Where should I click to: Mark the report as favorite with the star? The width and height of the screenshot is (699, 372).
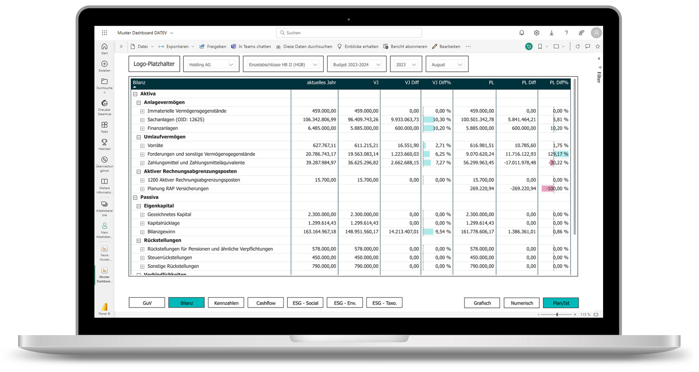coord(597,46)
